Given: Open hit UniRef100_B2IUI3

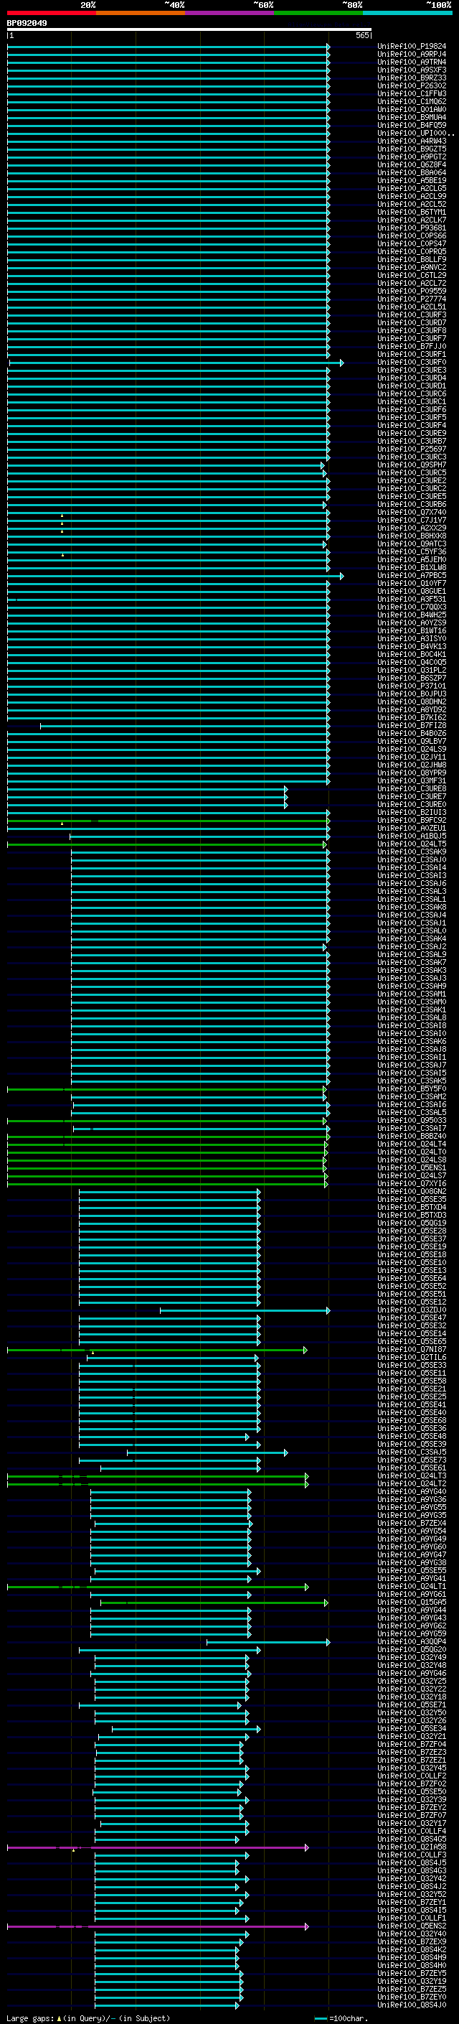Looking at the screenshot, I should 411,813.
